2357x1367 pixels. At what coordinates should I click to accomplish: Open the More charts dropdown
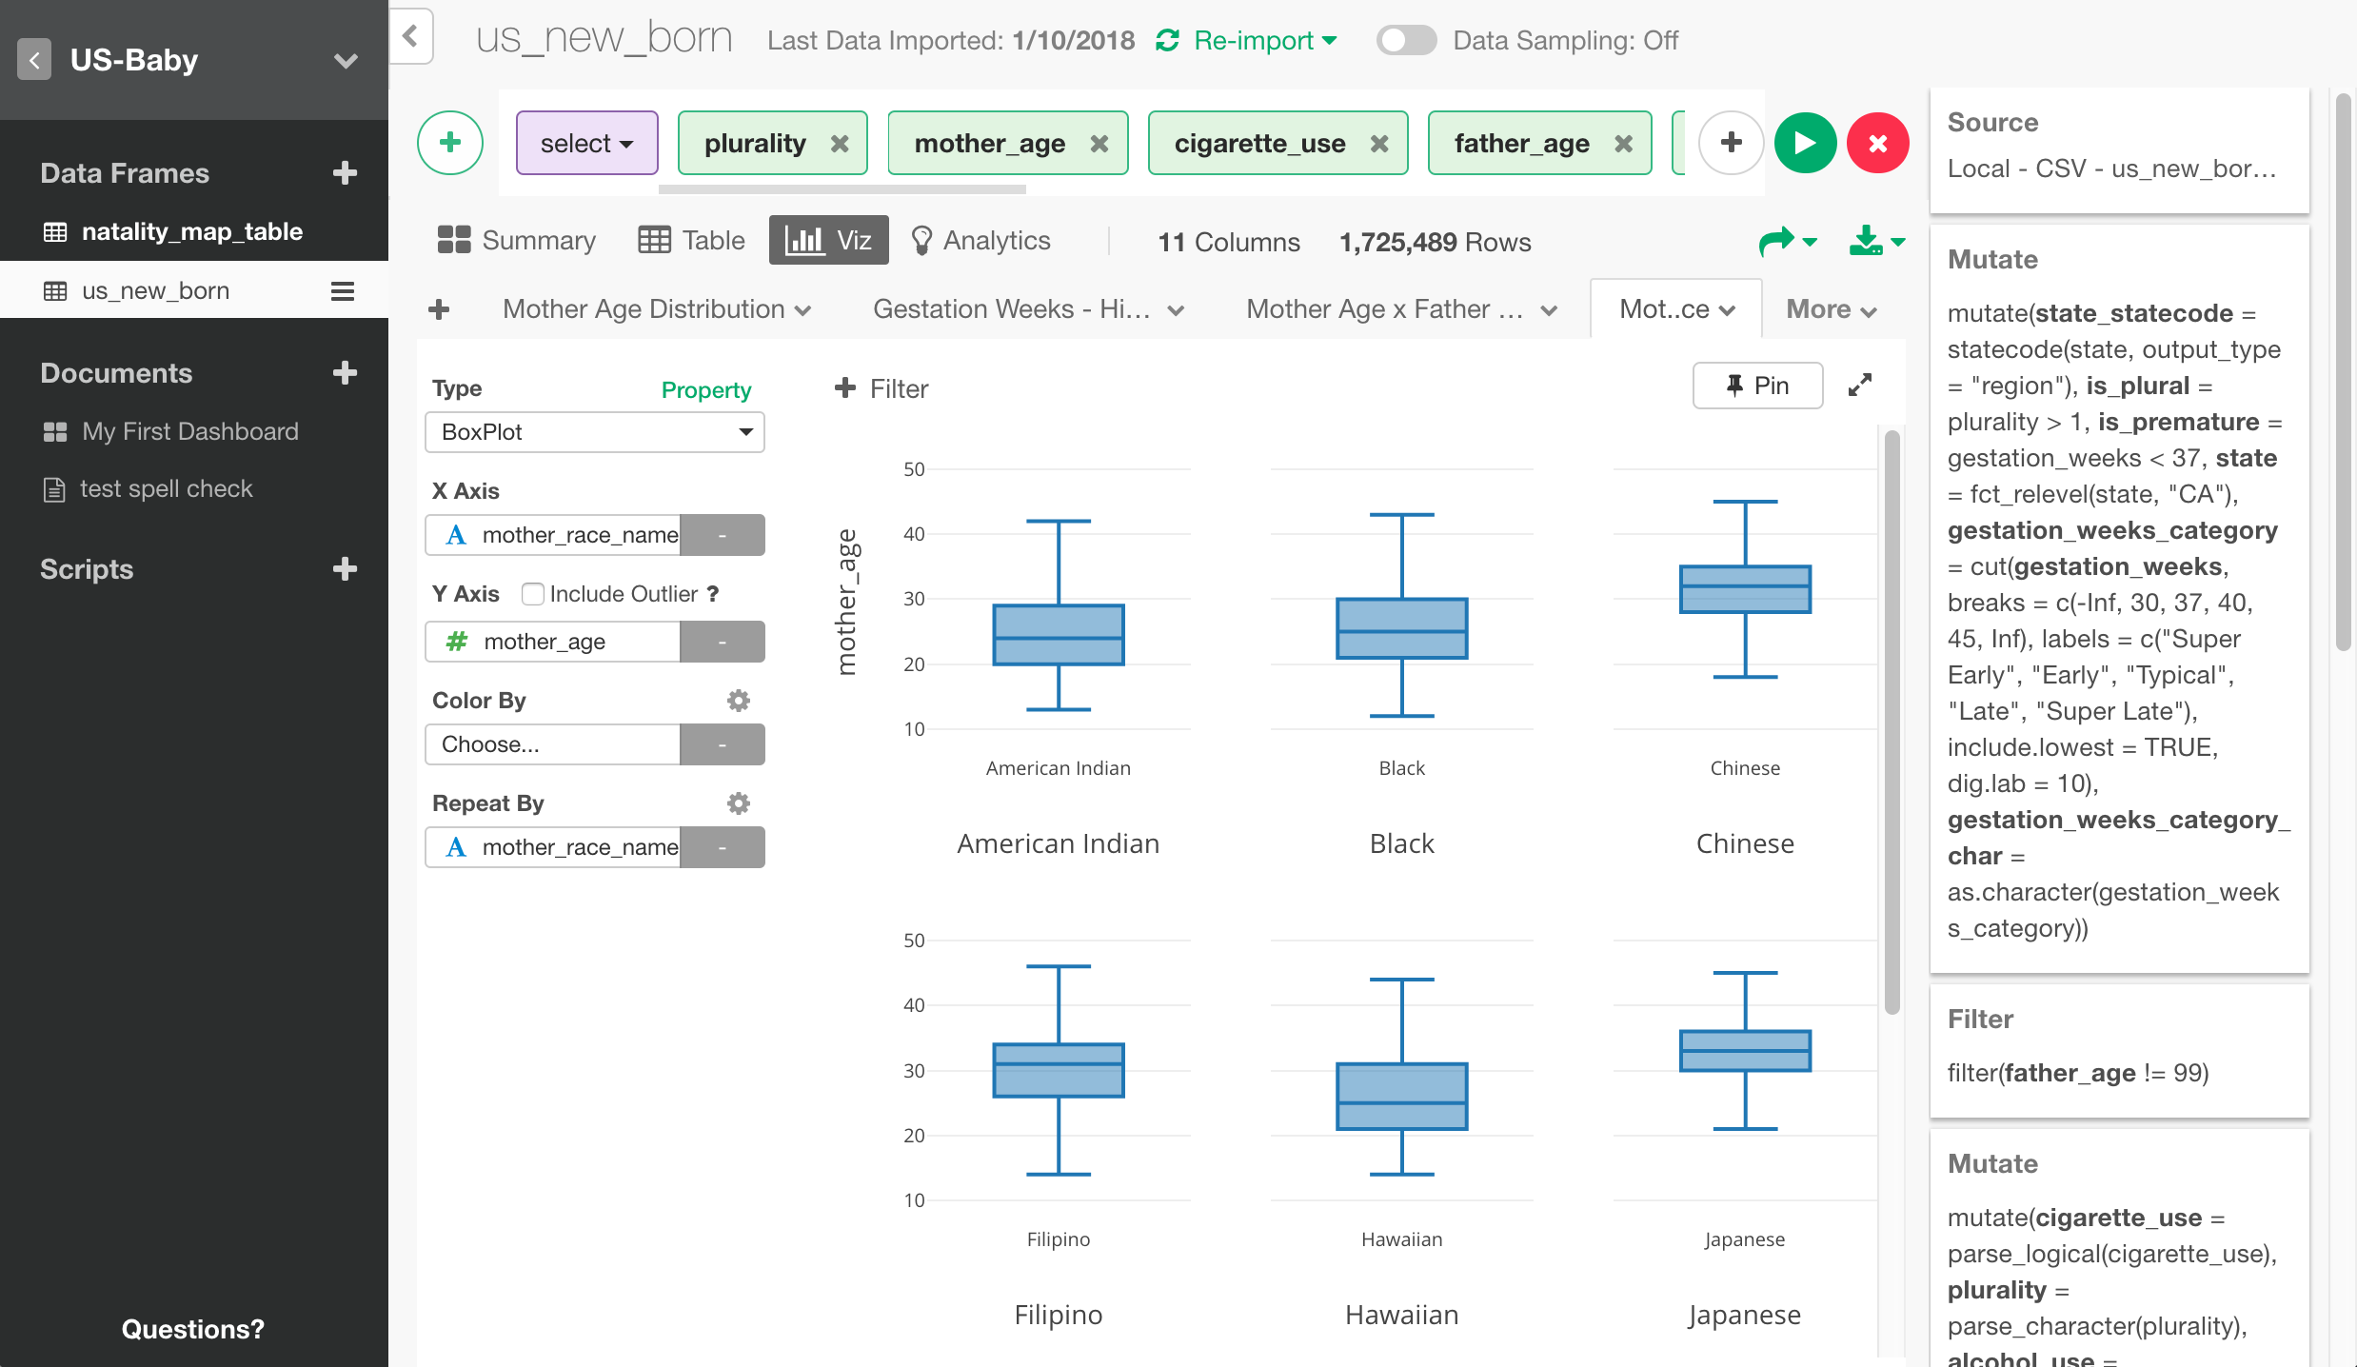(1830, 308)
